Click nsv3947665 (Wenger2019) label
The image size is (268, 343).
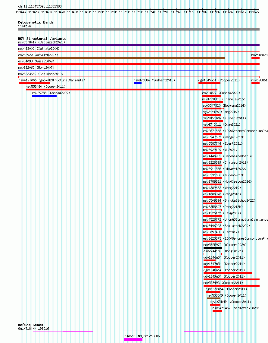(x=224, y=137)
